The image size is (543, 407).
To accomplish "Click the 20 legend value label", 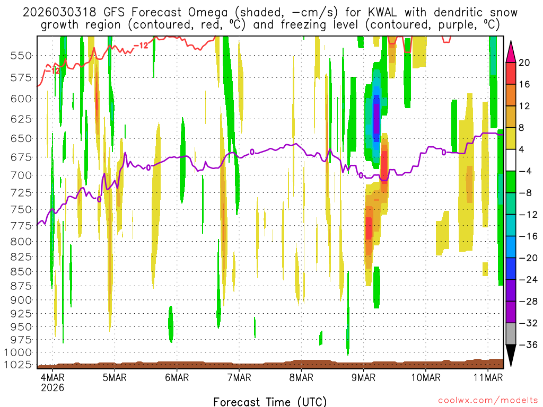I will [x=524, y=63].
